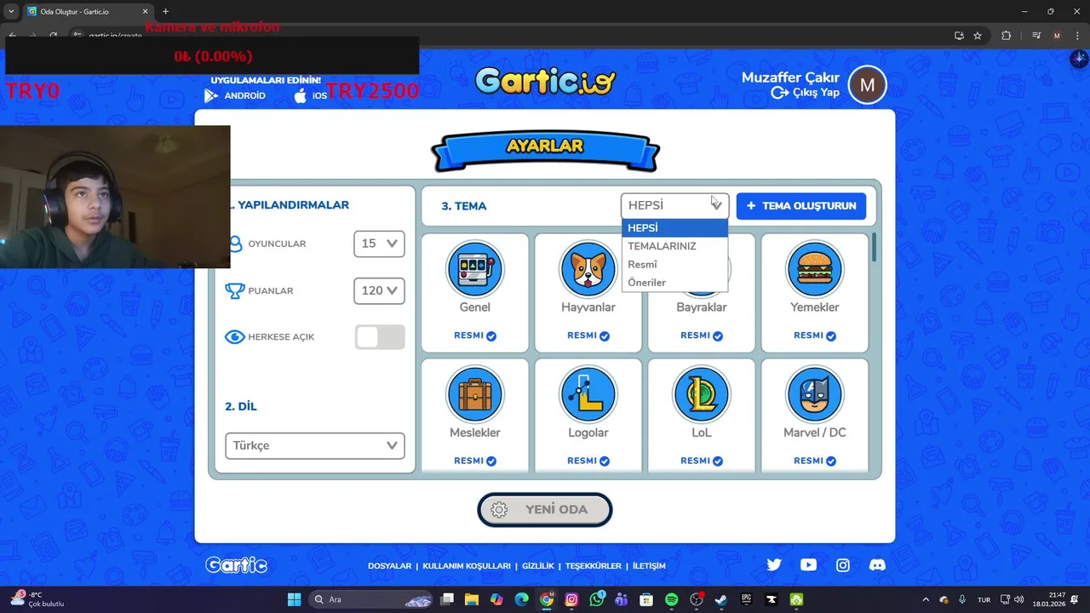Collapse the theme filter dropdown

674,205
